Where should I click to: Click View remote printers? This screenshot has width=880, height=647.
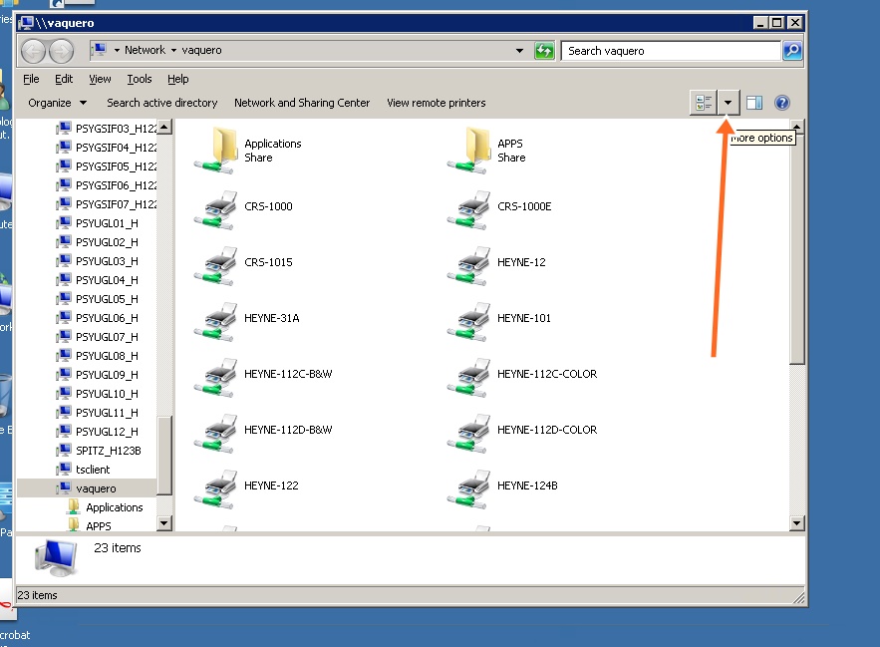435,102
